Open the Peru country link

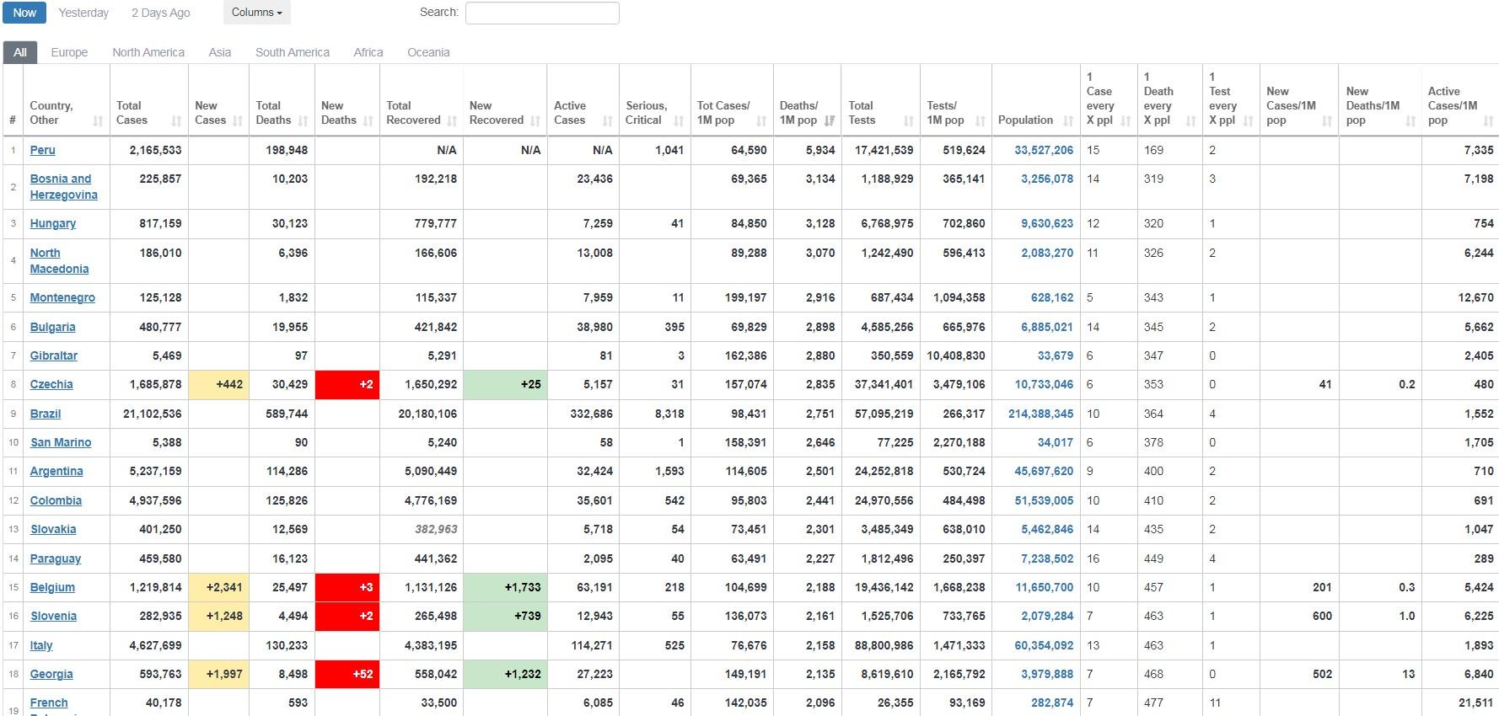(x=42, y=150)
